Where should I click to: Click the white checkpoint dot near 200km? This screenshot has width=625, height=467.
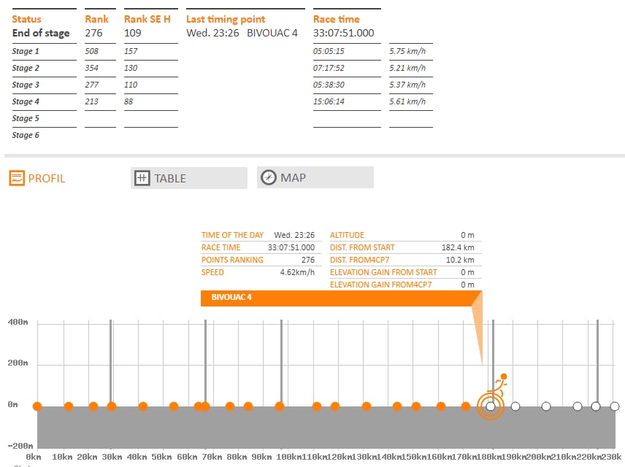coord(546,406)
